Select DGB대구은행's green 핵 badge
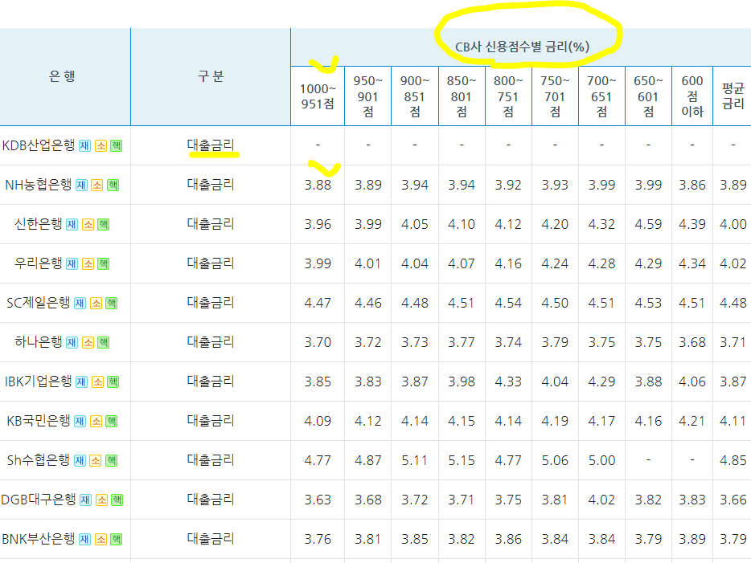The height and width of the screenshot is (563, 751). 117,500
